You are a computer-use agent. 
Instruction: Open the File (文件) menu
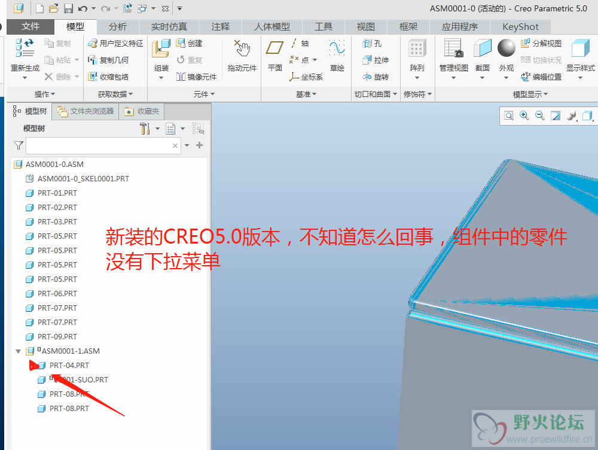(30, 27)
